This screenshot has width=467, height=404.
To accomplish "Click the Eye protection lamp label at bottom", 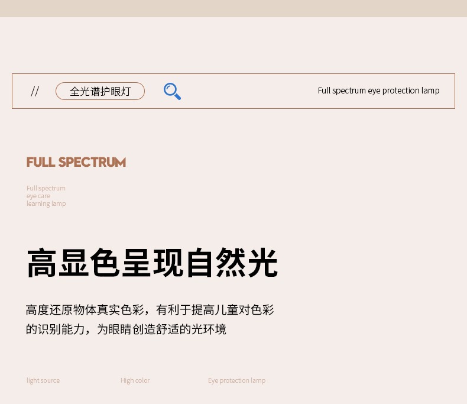I will tap(237, 380).
